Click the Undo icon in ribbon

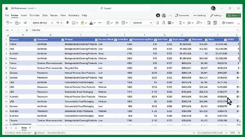[x=7, y=23]
